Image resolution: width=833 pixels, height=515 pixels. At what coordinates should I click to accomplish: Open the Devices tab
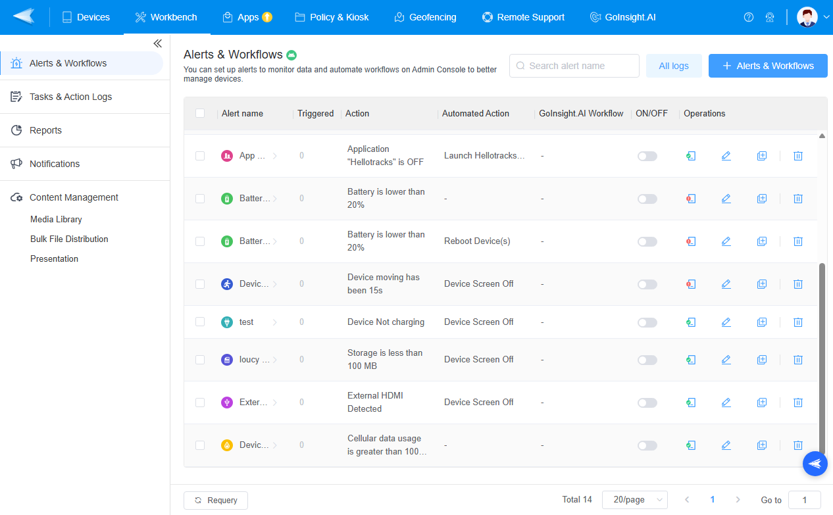(86, 17)
